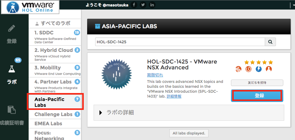Screen dimensions: 295x140
Task: Click the 19 count badge on SDDC
Action: pos(77,33)
